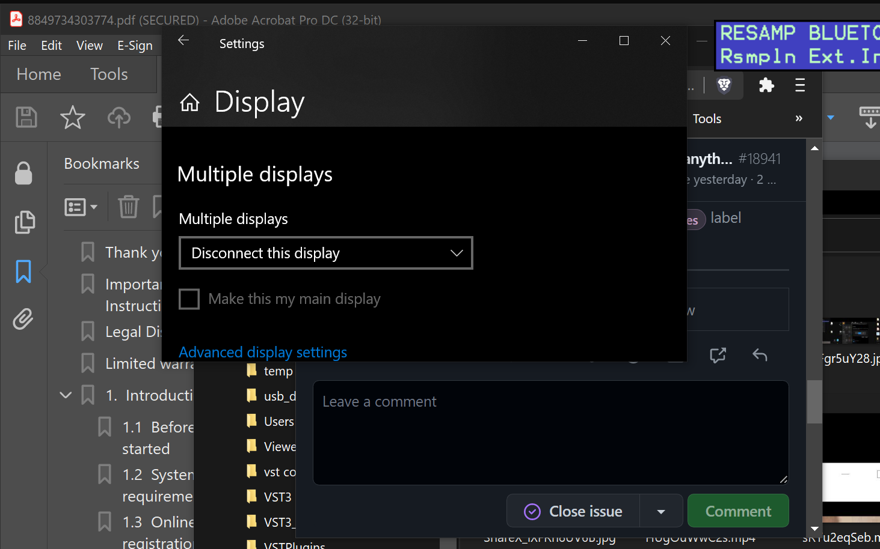Upload the document via the cloud icon
The image size is (880, 549).
click(118, 117)
